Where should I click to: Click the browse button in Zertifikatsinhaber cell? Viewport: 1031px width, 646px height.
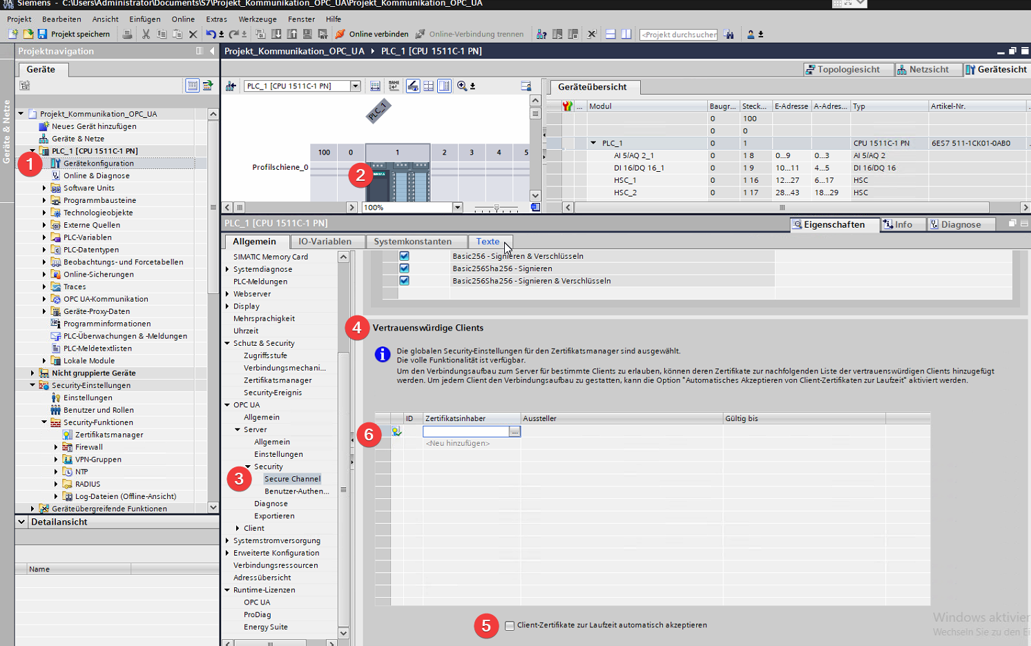[x=514, y=431]
